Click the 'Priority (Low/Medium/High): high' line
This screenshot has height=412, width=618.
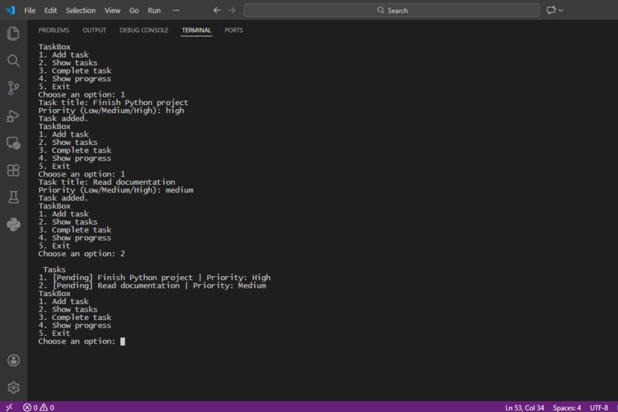tap(111, 110)
